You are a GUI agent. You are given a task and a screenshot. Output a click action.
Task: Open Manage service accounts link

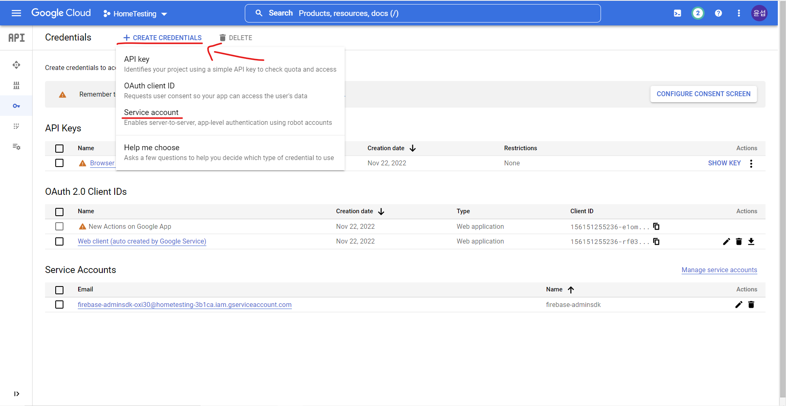coord(719,270)
